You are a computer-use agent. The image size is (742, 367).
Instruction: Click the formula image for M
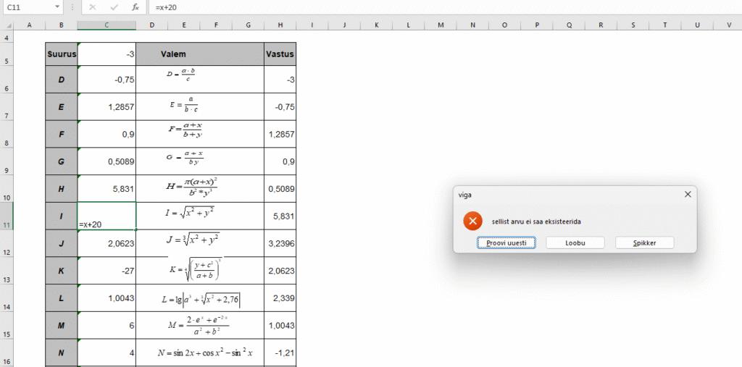tap(199, 326)
